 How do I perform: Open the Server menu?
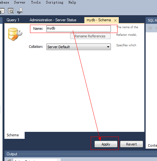pyautogui.click(x=20, y=2)
